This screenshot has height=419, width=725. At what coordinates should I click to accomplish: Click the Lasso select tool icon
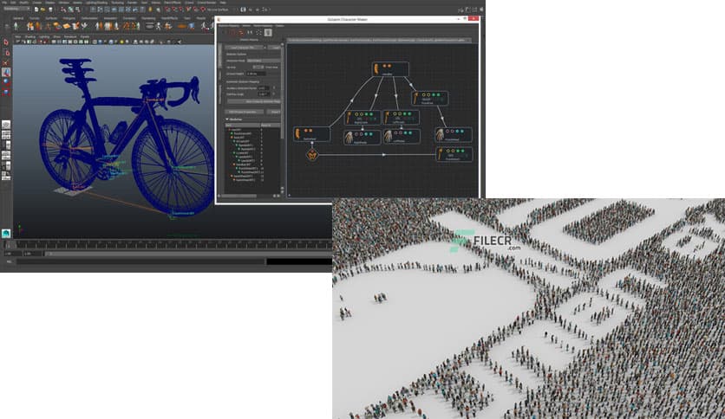[x=6, y=52]
